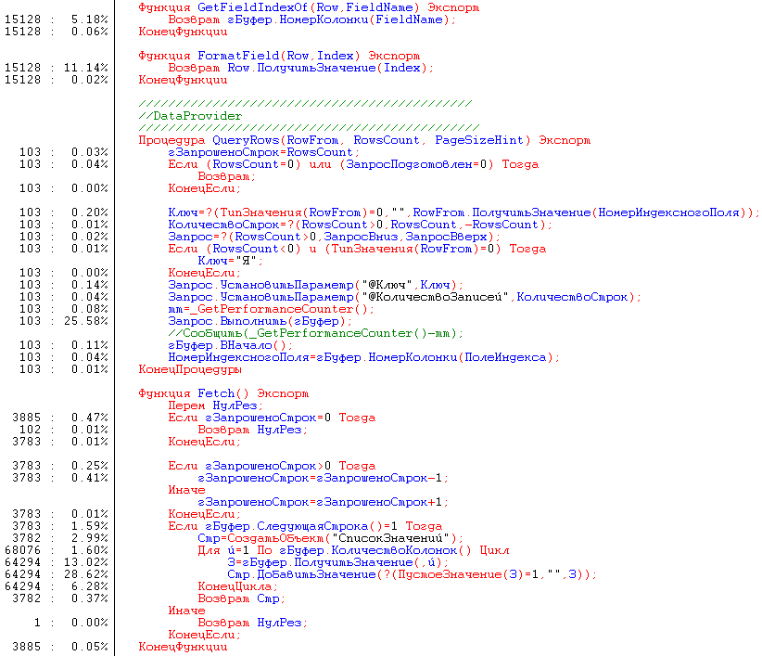Click the Fetch() function declaration line
Viewport: 762px width, 656px height.
pyautogui.click(x=222, y=393)
